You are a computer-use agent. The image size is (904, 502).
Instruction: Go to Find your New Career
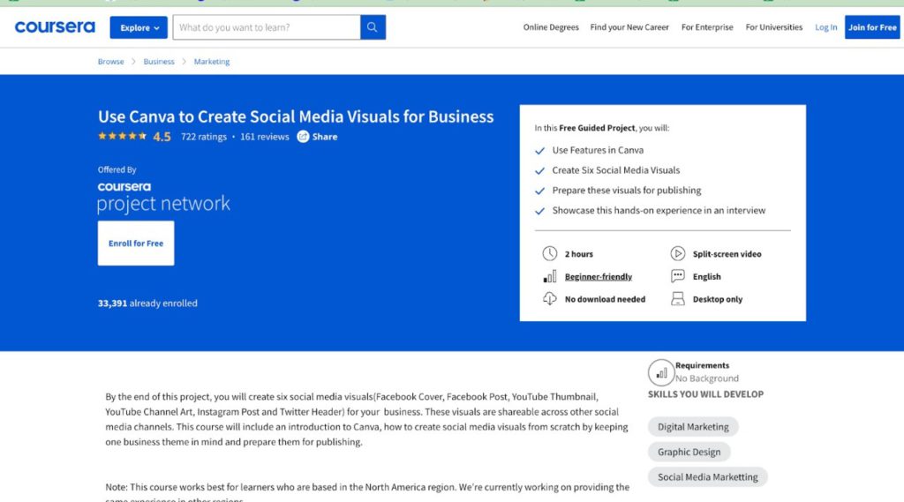click(x=629, y=27)
